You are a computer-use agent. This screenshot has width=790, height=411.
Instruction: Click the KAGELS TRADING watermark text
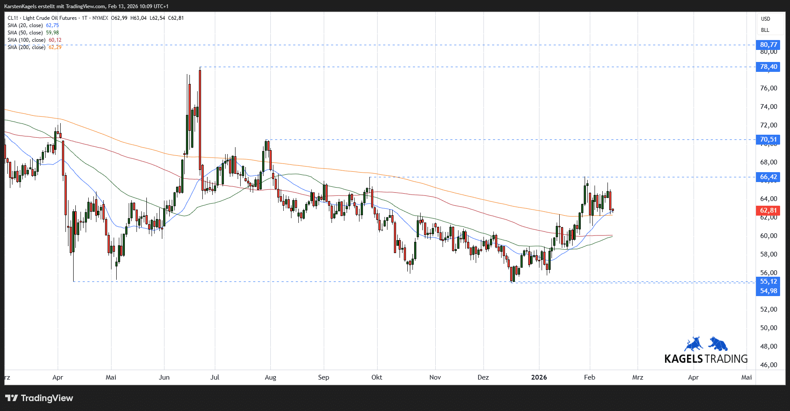[706, 359]
